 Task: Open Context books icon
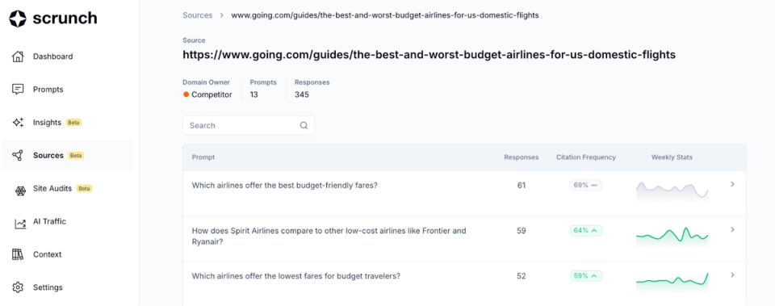(18, 254)
